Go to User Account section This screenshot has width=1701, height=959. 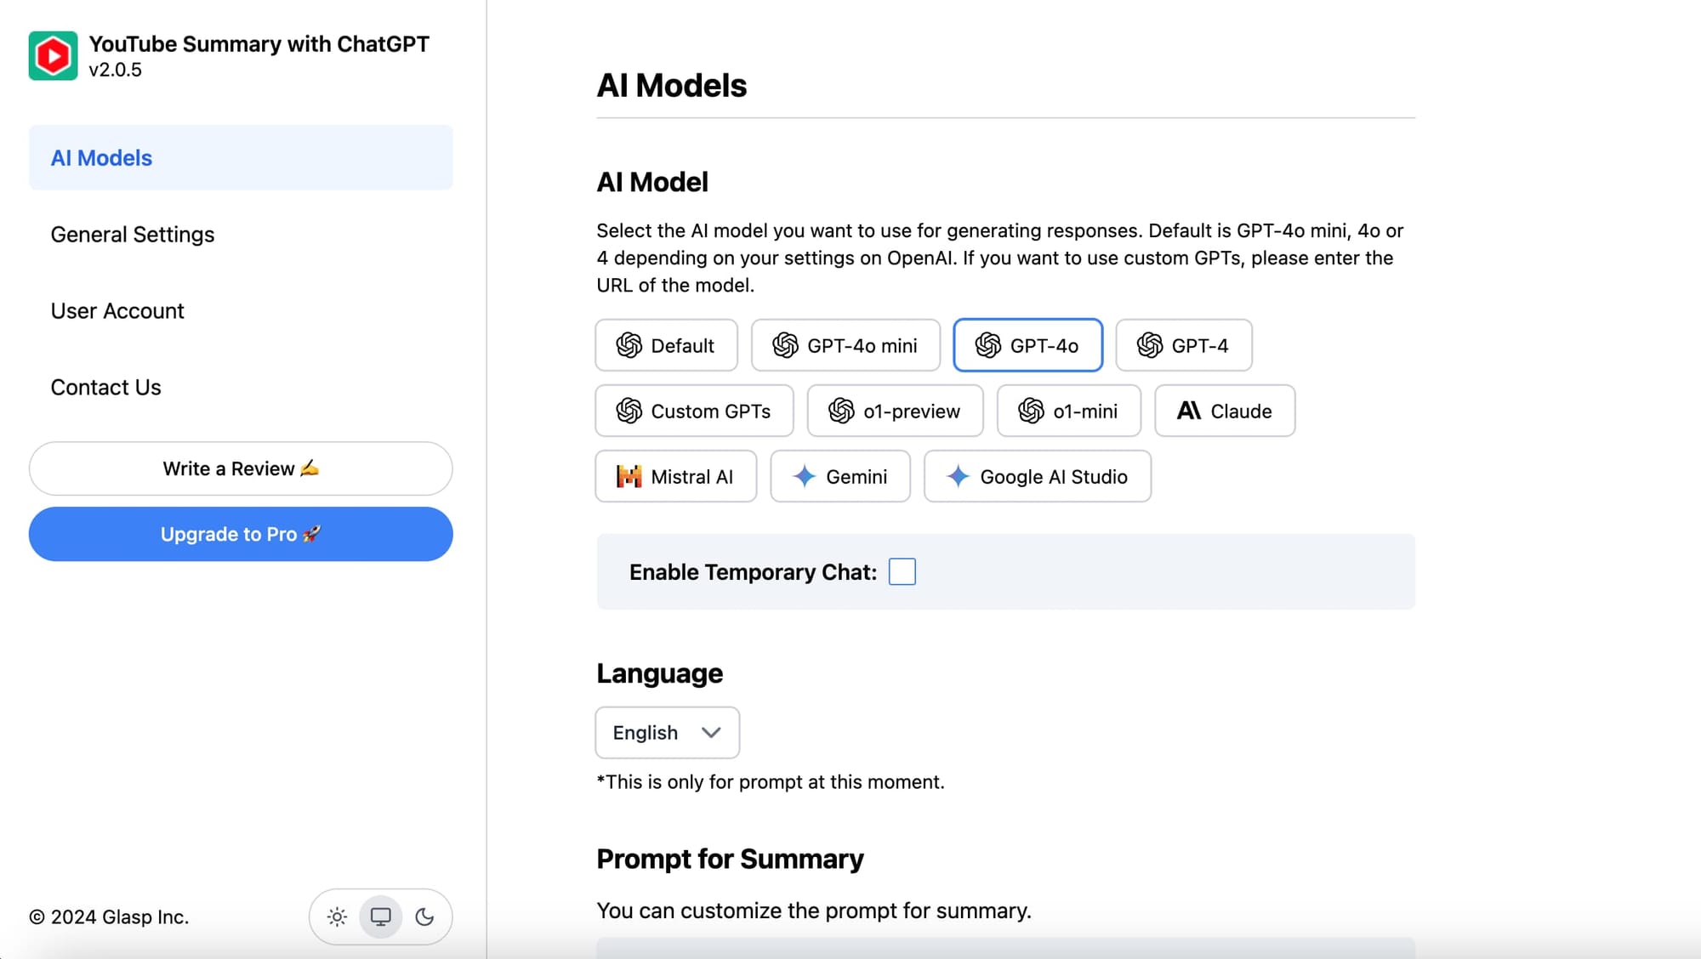(117, 311)
